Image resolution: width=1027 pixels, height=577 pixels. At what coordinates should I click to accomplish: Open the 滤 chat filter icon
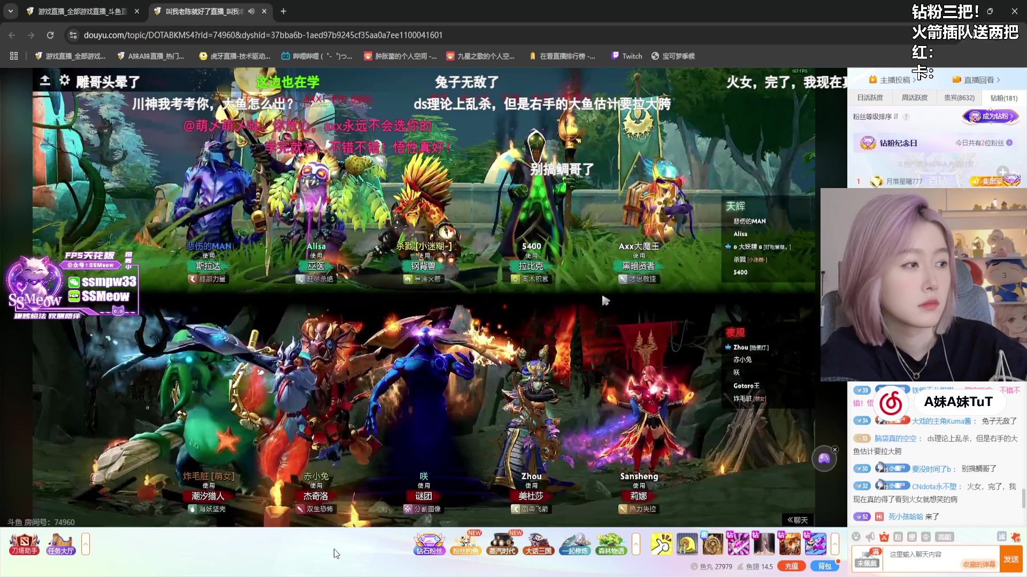click(1002, 536)
